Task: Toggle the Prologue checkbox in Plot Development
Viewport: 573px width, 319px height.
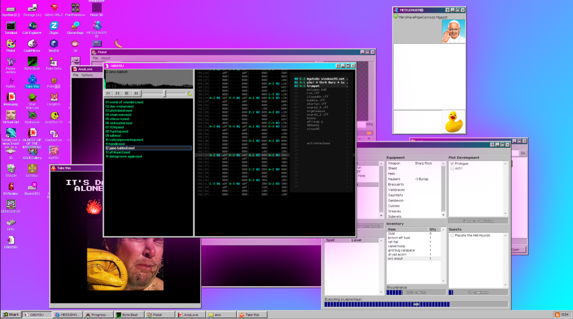Action: pos(452,164)
